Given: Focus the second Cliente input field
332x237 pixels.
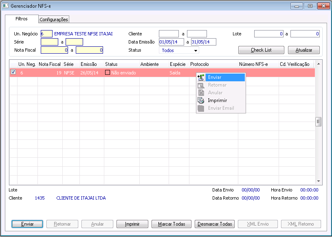Looking at the screenshot, I should pyautogui.click(x=197, y=34).
